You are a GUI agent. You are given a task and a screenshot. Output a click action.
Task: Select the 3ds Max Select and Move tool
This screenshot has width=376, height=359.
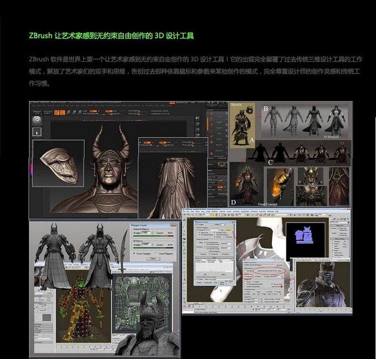click(x=229, y=215)
